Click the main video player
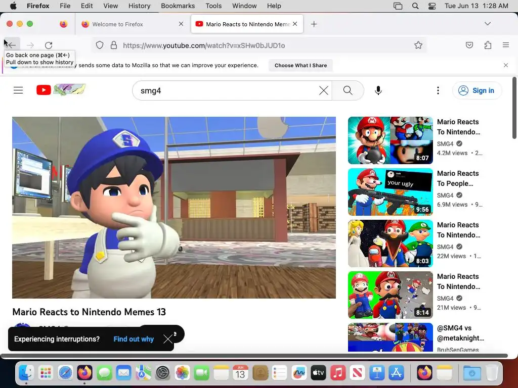The image size is (518, 388). [174, 208]
